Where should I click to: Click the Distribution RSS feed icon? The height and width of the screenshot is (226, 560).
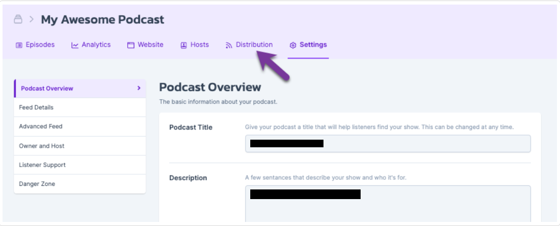228,45
